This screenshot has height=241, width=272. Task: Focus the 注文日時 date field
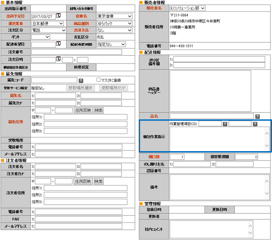[44, 60]
